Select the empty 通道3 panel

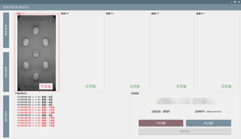coord(127,53)
